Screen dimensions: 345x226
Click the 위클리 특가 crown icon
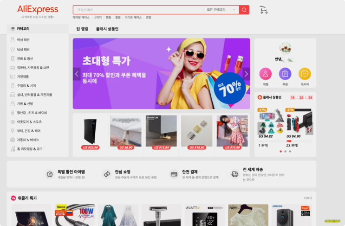click(x=13, y=198)
